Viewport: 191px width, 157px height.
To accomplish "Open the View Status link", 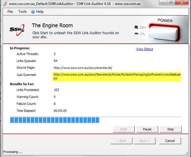I will tap(144, 49).
